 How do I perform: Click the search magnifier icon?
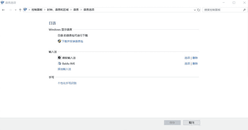pos(244,10)
